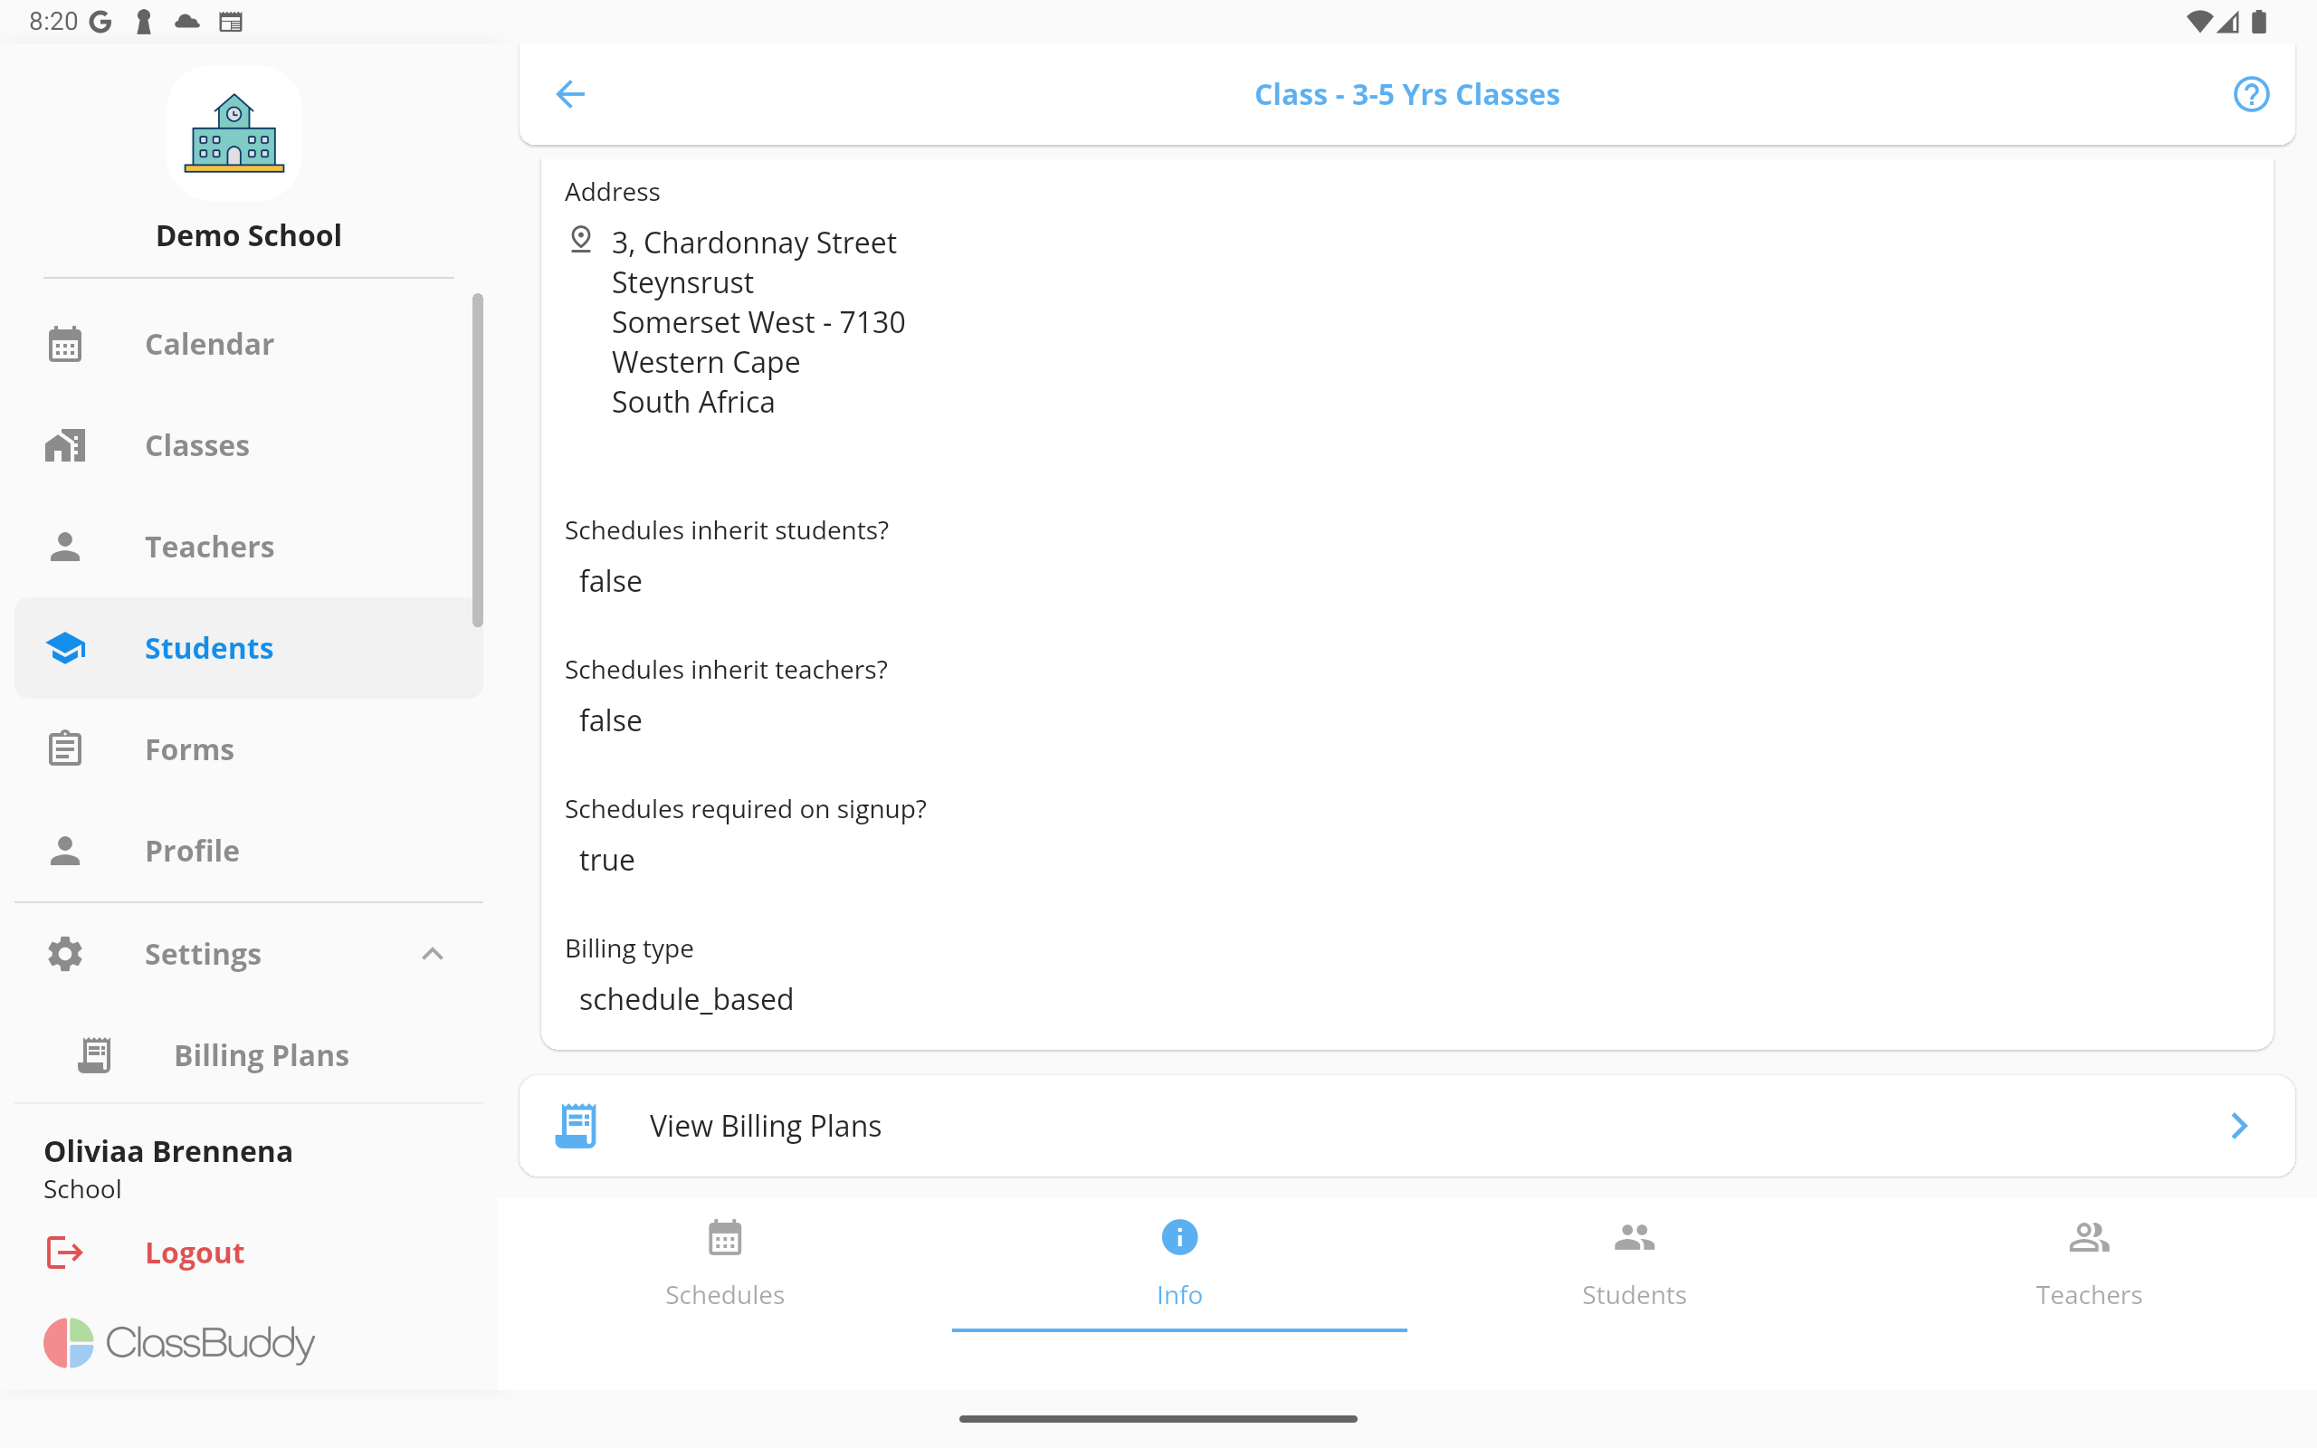Click the Oliviaa Brennena user name
Viewport: 2317px width, 1448px height.
click(x=168, y=1150)
